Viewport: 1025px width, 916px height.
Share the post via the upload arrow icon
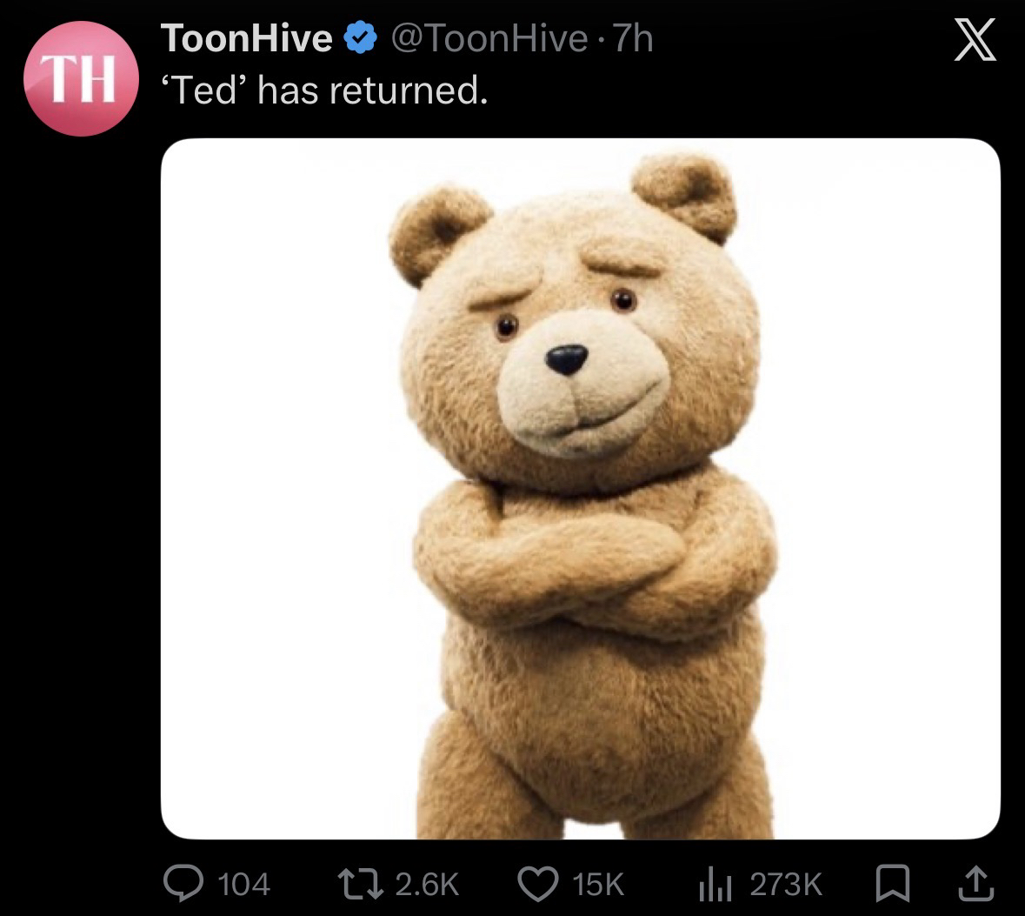click(x=975, y=884)
